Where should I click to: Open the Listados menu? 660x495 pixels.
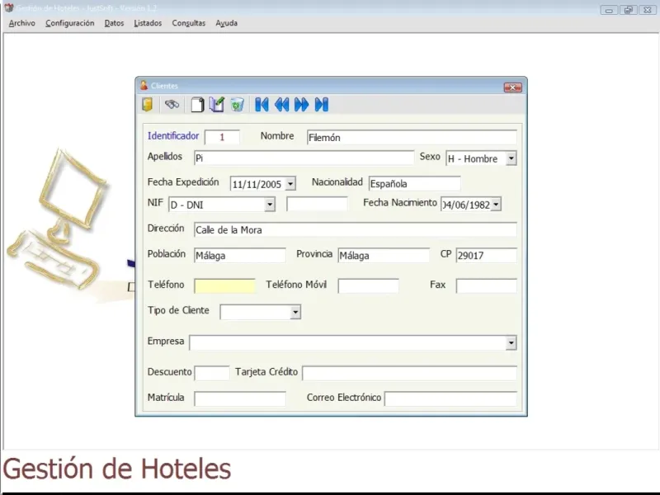(x=148, y=23)
